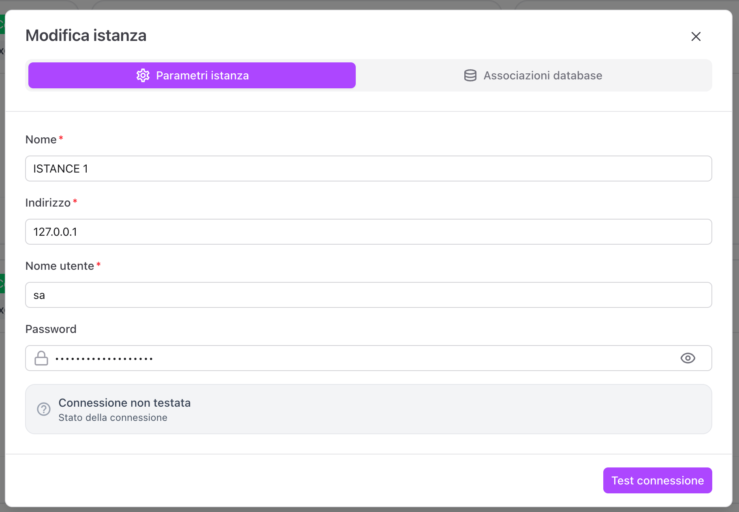739x512 pixels.
Task: Select the Nome utente field with sa
Action: [x=368, y=295]
